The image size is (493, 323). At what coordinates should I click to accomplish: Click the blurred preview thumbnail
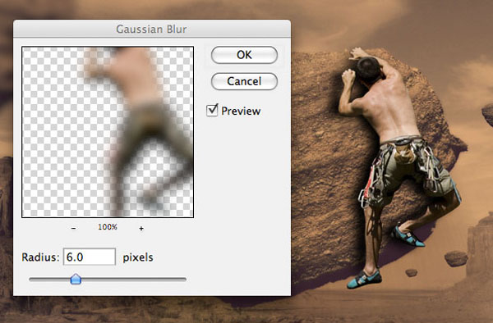[x=108, y=132]
